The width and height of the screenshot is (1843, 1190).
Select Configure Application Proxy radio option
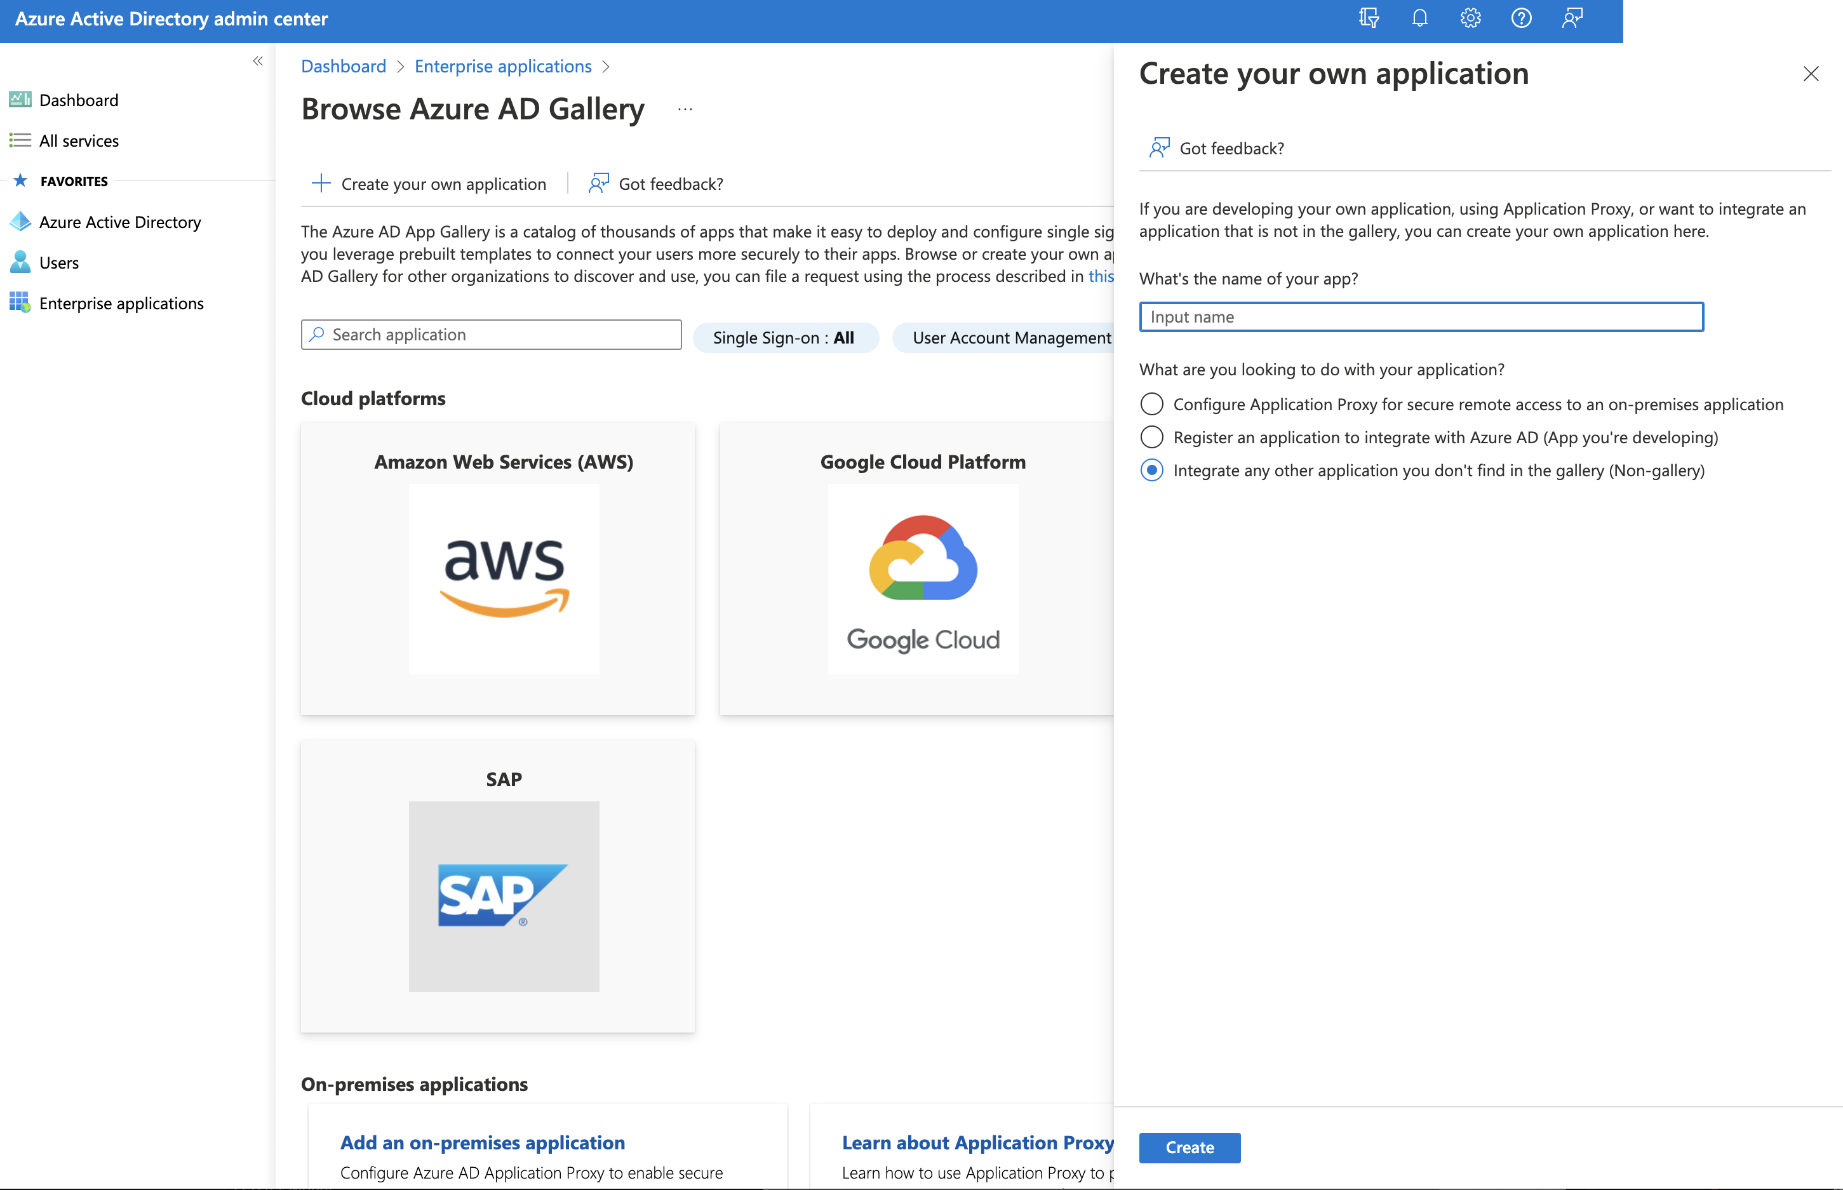pyautogui.click(x=1151, y=404)
